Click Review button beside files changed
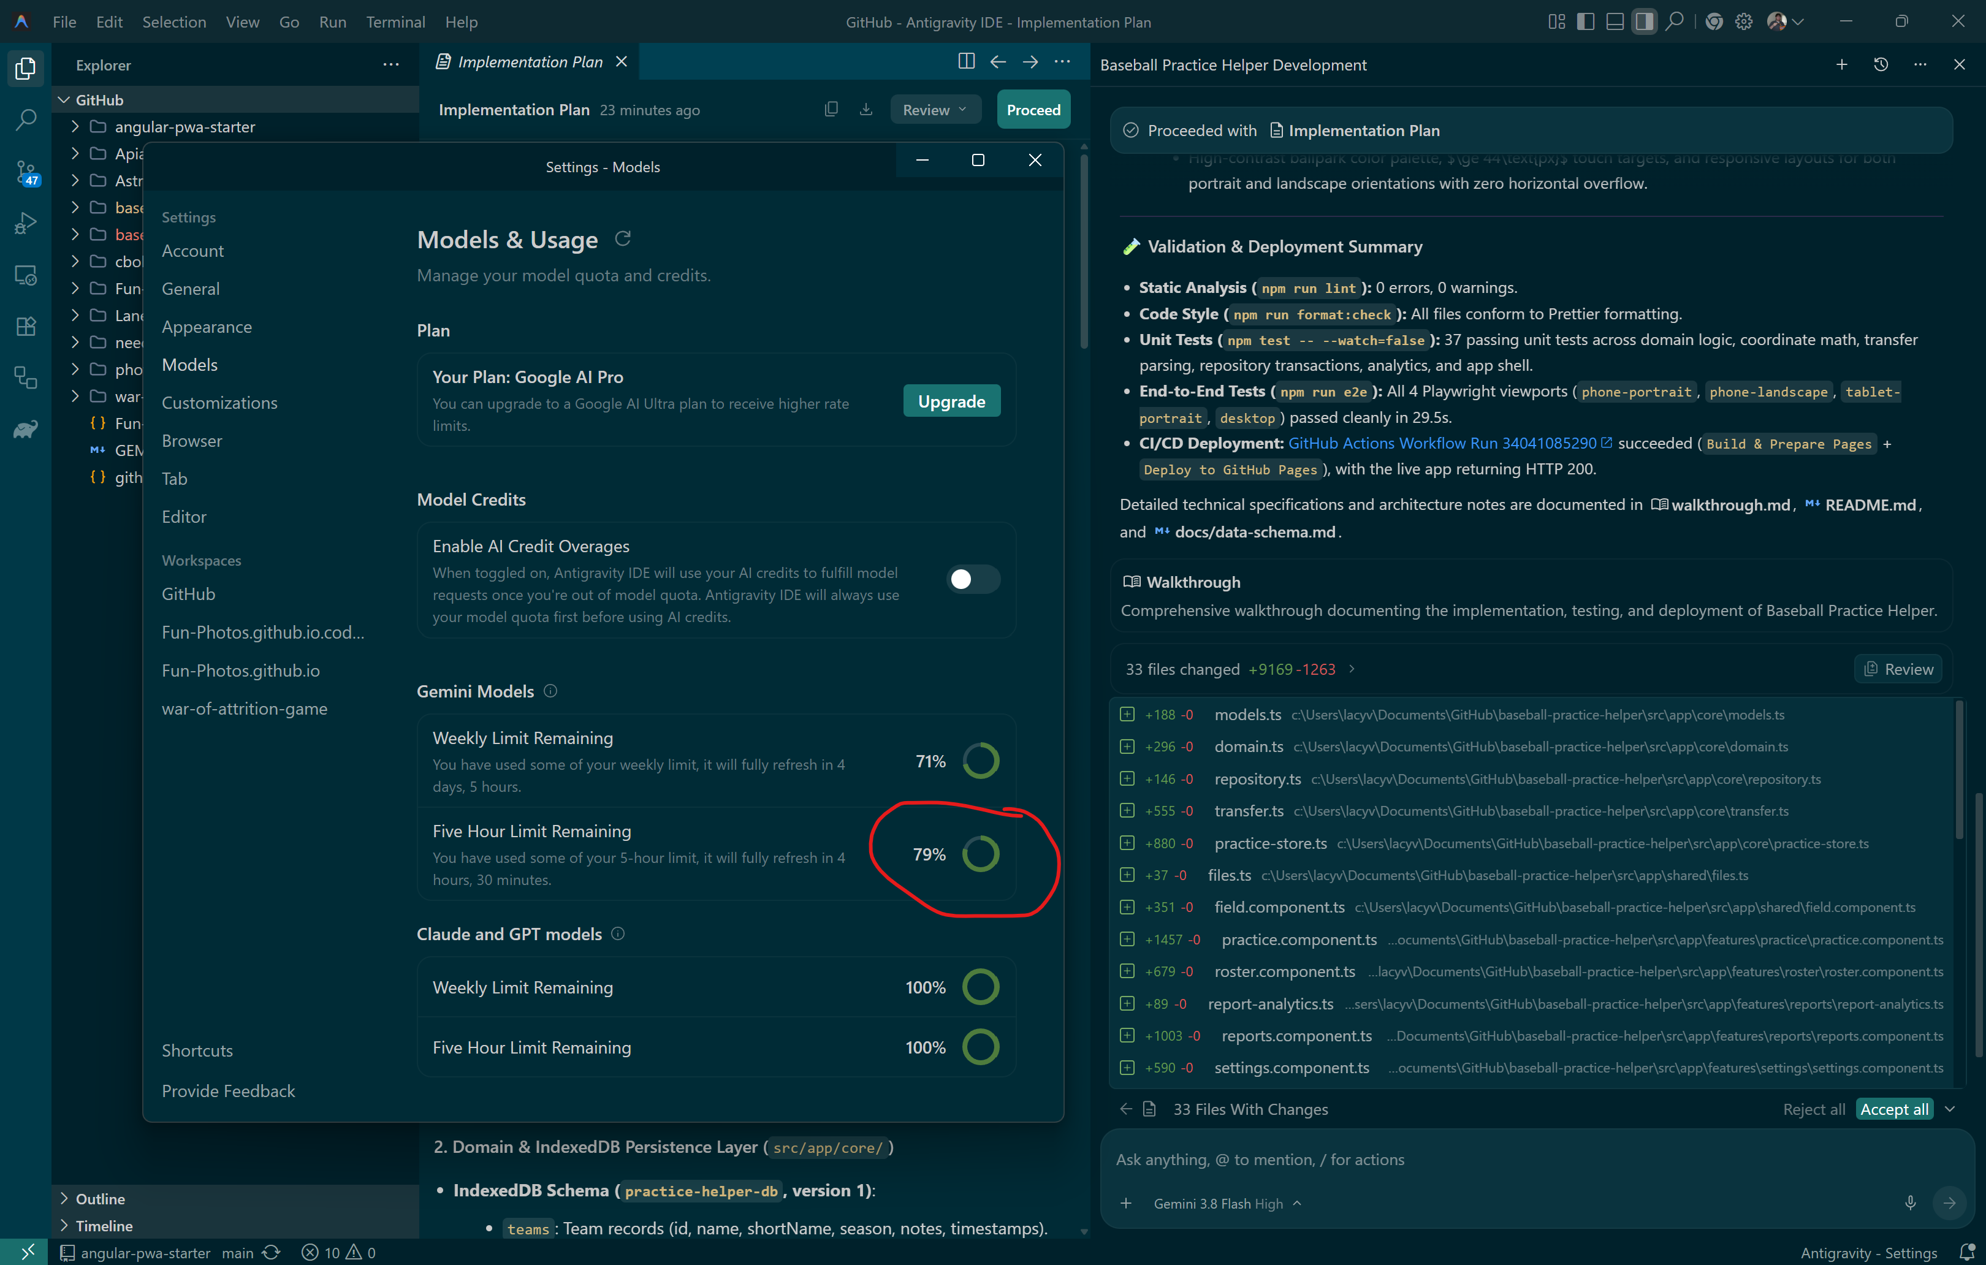 [x=1898, y=669]
